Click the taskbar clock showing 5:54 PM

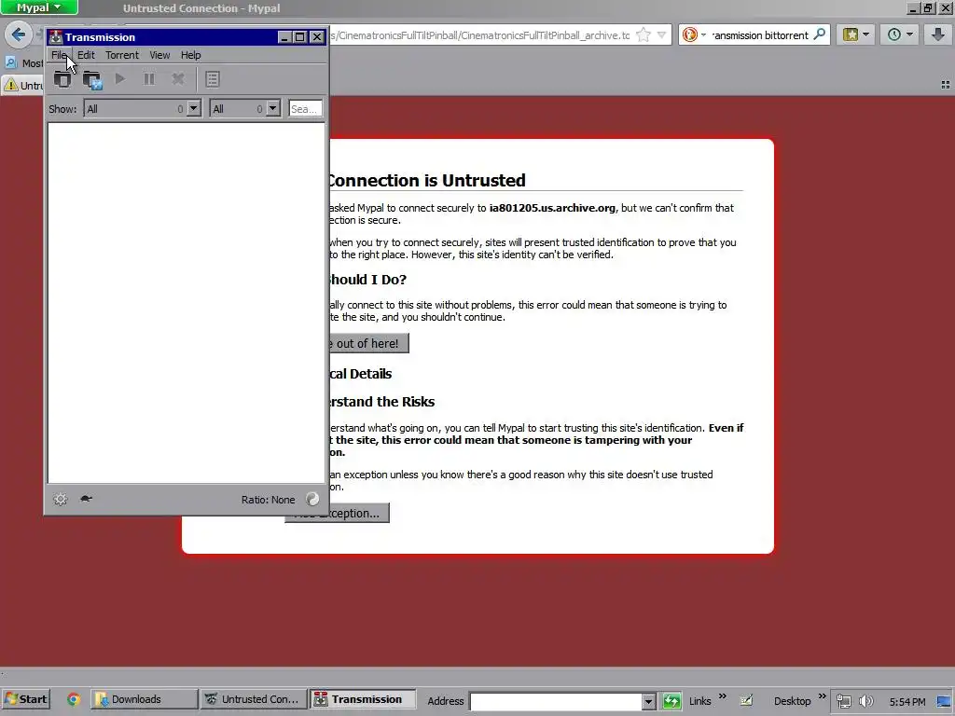907,702
